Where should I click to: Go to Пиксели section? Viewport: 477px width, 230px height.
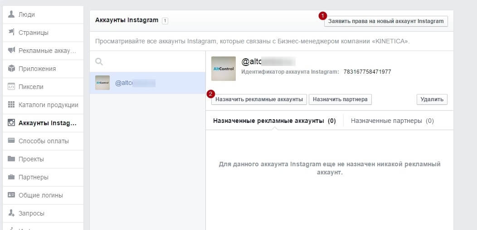[x=43, y=87]
